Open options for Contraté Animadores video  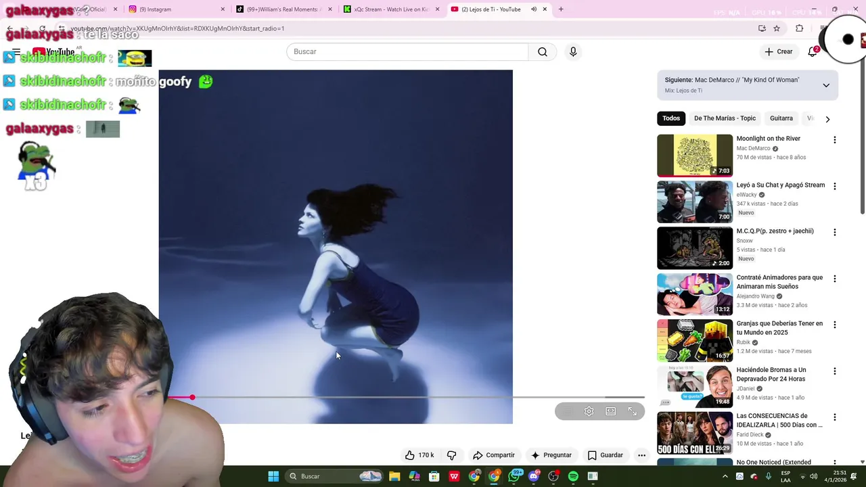pos(834,279)
